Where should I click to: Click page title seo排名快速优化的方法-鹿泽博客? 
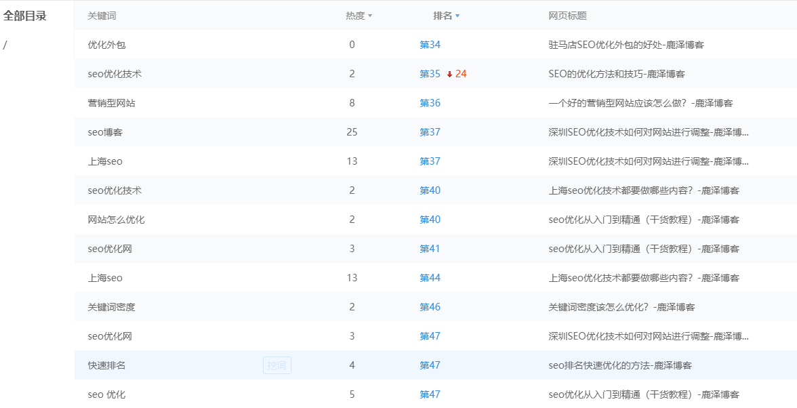(x=620, y=365)
